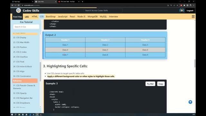The height and width of the screenshot is (116, 206).
Task: Open the Chrome extensions puzzle icon
Action: (x=184, y=5)
